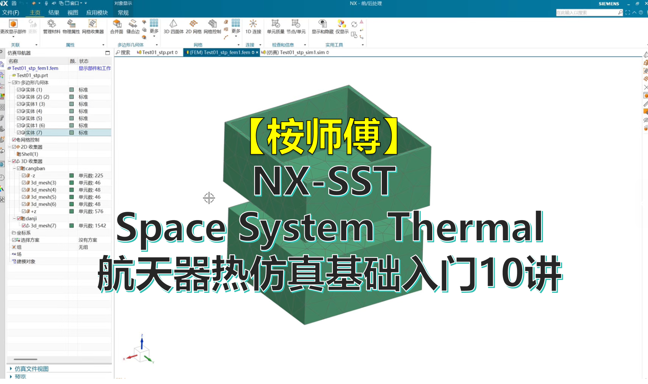The width and height of the screenshot is (648, 384).
Task: Close the Test01_stp_fem1.fem tab
Action: coord(257,52)
